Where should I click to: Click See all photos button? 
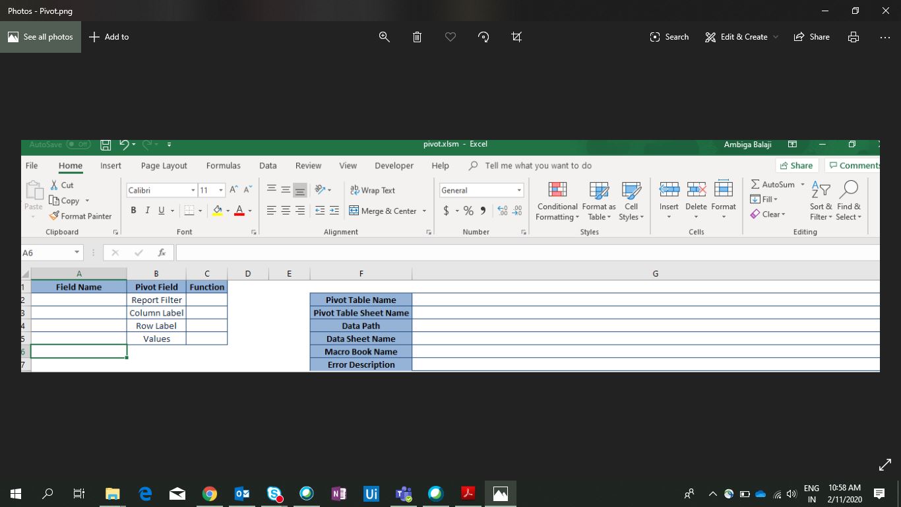point(41,37)
